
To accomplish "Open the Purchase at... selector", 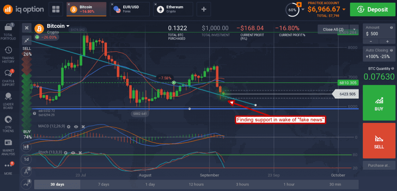I will 379,165.
